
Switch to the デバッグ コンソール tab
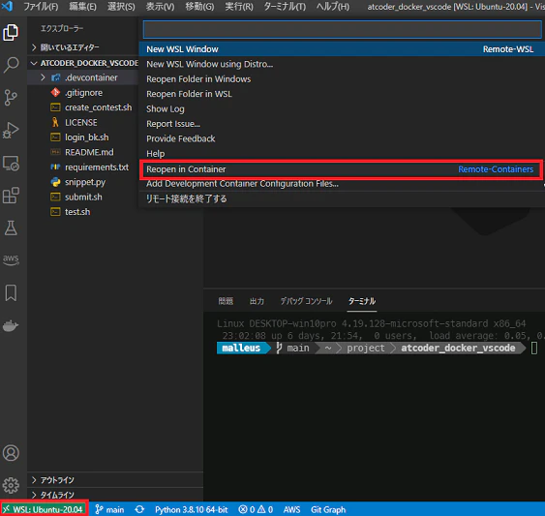point(306,301)
